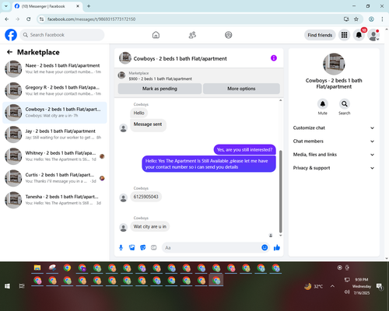Expand Customize chat section
The width and height of the screenshot is (389, 311).
334,128
